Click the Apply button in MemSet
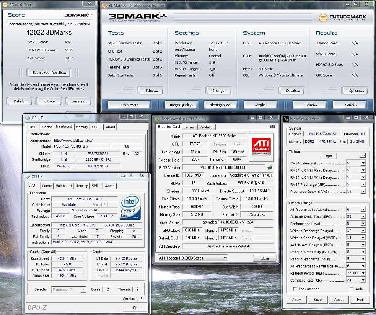 click(296, 300)
